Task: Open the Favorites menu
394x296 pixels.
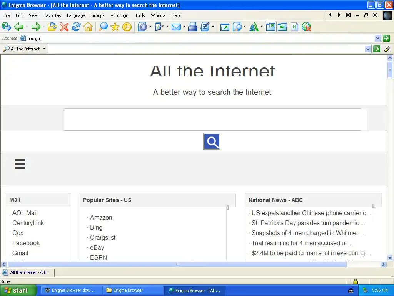Action: click(52, 15)
